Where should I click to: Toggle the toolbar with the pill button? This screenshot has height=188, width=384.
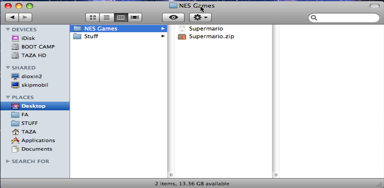click(x=375, y=6)
